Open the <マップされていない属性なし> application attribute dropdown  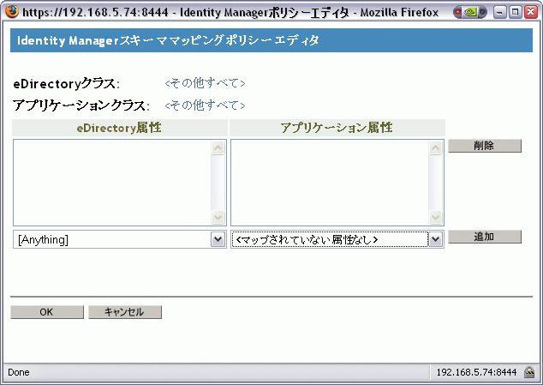click(x=337, y=239)
